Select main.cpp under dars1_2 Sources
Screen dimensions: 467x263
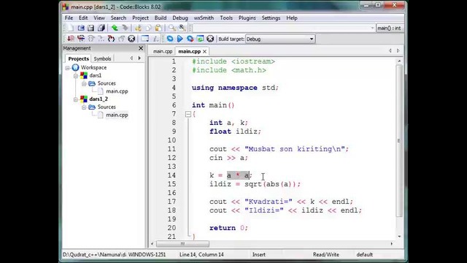pos(117,115)
